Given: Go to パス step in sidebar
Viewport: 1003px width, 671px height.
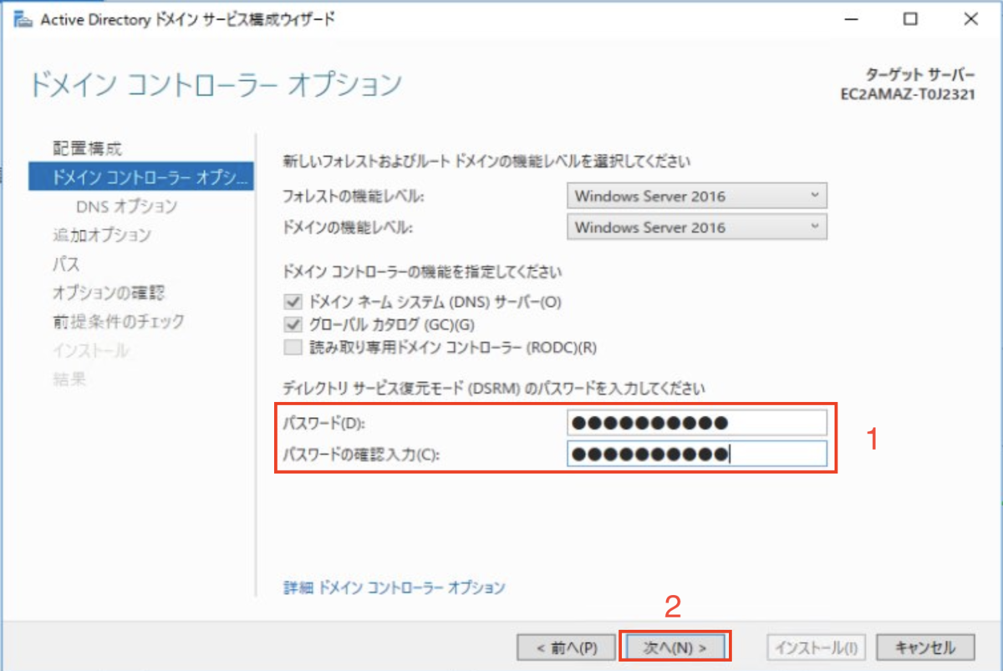Looking at the screenshot, I should click(66, 264).
